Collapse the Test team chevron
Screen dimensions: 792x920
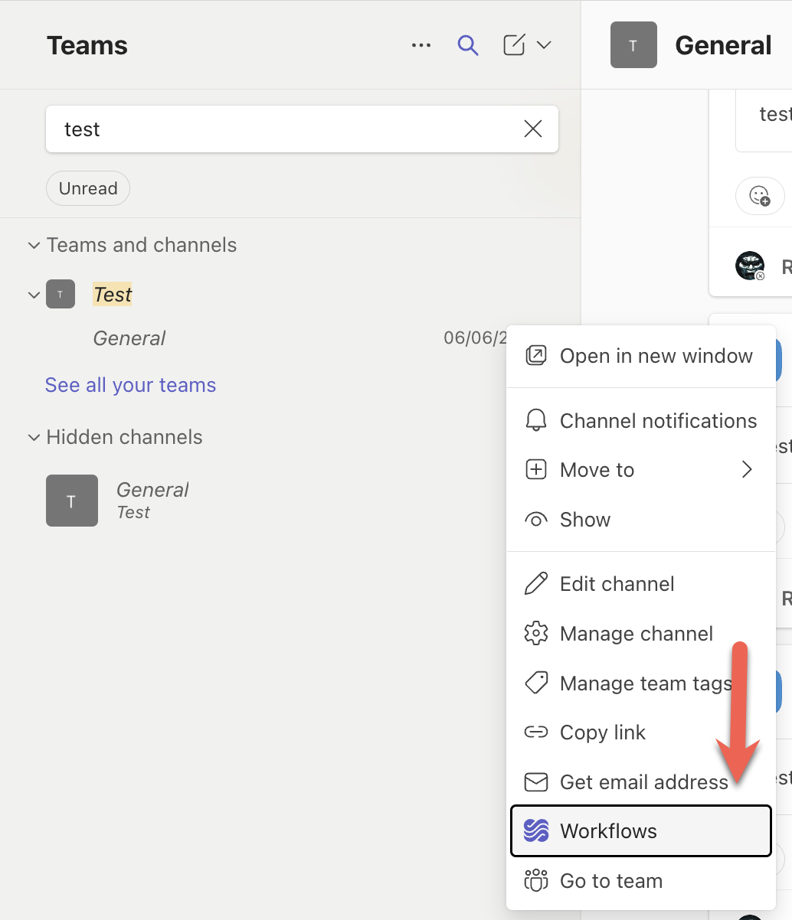pyautogui.click(x=34, y=295)
